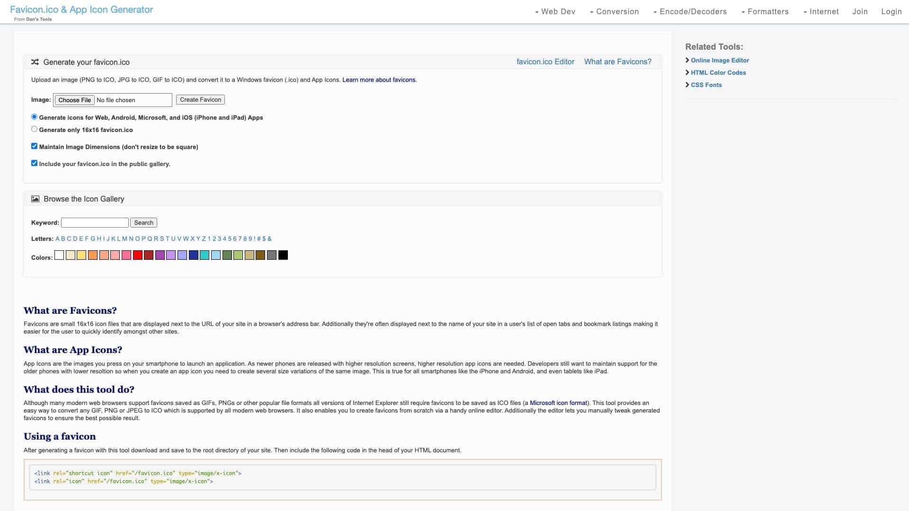Click the Choose File button

[74, 100]
